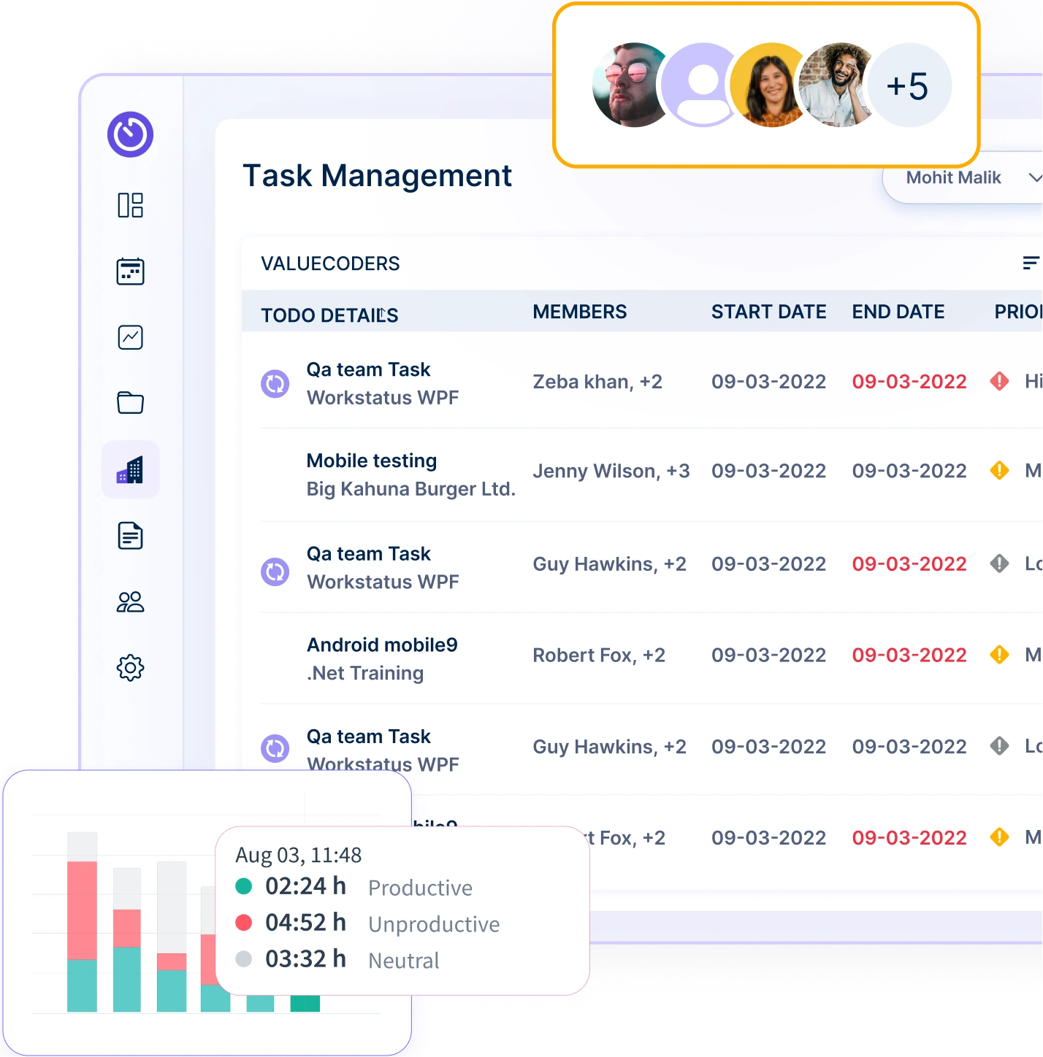Sort by START DATE column header
Image resolution: width=1043 pixels, height=1057 pixels.
tap(768, 312)
